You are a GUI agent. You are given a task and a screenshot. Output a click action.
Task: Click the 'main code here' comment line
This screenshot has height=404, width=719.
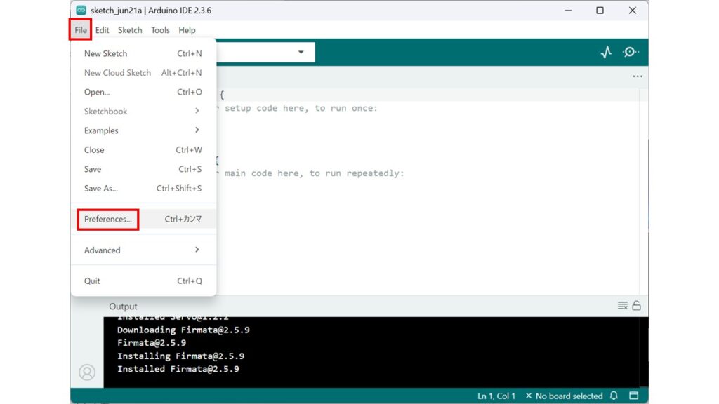click(310, 173)
